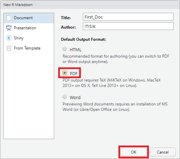Choose the Shiny category label
This screenshot has height=159, width=180.
[19, 38]
